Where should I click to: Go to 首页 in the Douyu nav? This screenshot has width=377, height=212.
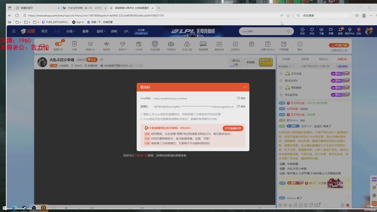[x=44, y=31]
